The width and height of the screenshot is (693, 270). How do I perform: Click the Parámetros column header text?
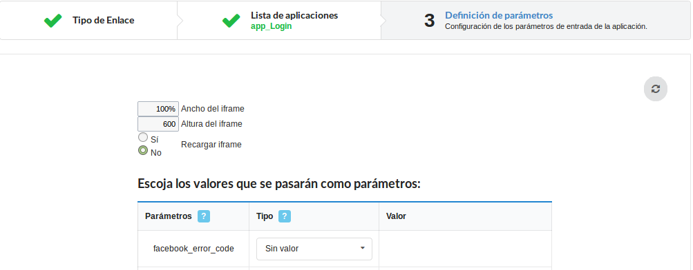point(169,216)
